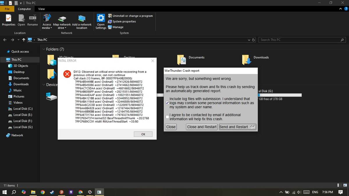The image size is (349, 196).
Task: Click the Properties ribbon icon
Action: [x=8, y=20]
